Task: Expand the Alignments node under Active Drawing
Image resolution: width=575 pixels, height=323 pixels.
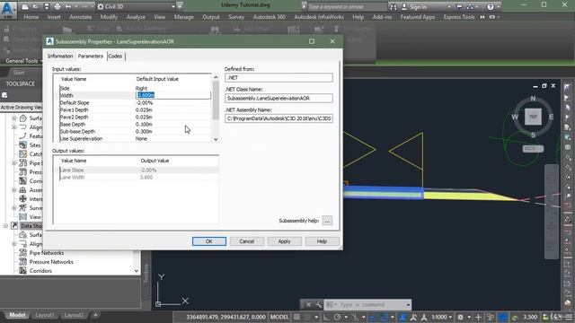Action: pyautogui.click(x=14, y=127)
